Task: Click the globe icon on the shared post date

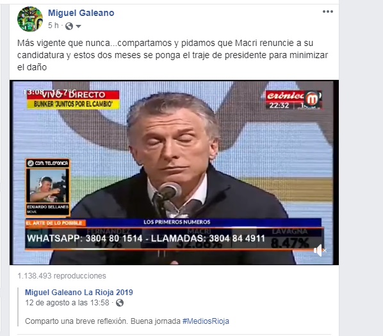Action: pyautogui.click(x=120, y=303)
